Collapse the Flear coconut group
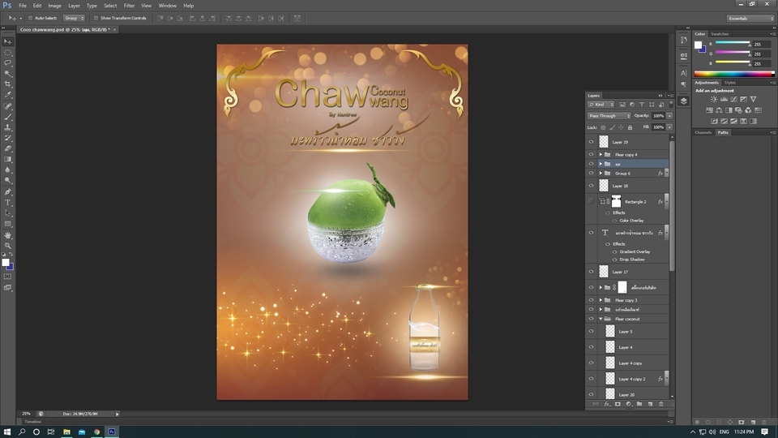The image size is (778, 438). [601, 319]
